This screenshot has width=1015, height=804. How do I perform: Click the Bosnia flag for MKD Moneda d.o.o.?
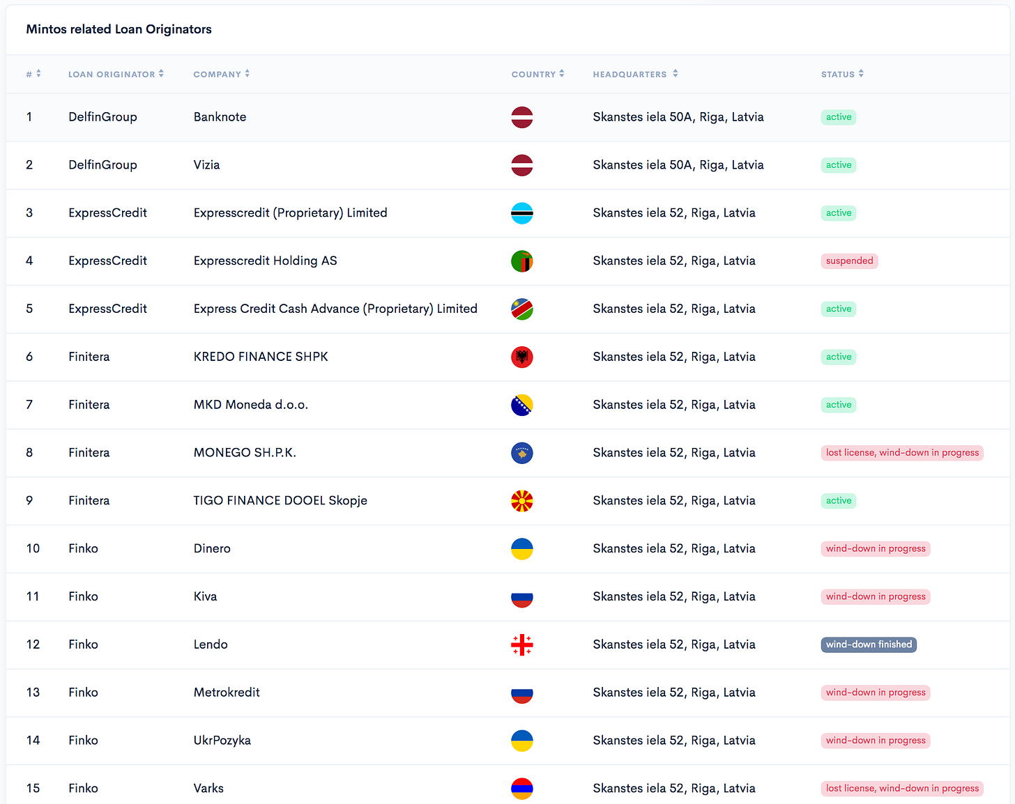pos(522,405)
